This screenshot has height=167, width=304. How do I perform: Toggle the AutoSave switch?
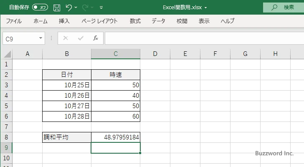[x=40, y=8]
